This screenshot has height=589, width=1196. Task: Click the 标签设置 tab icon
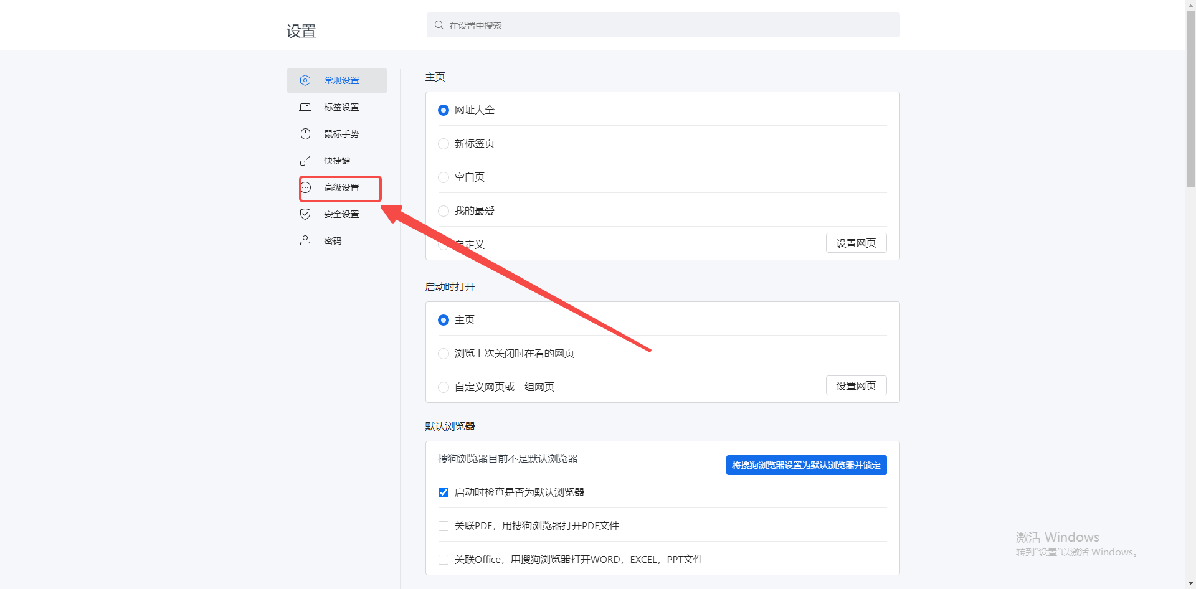click(305, 107)
